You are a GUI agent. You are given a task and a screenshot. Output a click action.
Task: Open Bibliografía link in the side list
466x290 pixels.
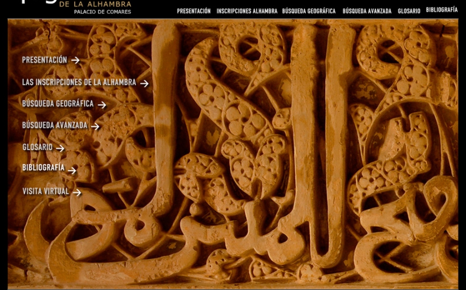(44, 168)
